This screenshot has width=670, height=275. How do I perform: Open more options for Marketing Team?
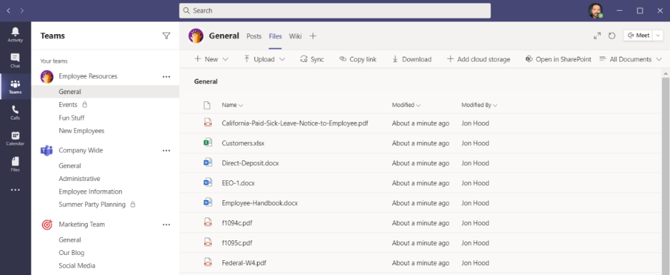[x=167, y=225]
